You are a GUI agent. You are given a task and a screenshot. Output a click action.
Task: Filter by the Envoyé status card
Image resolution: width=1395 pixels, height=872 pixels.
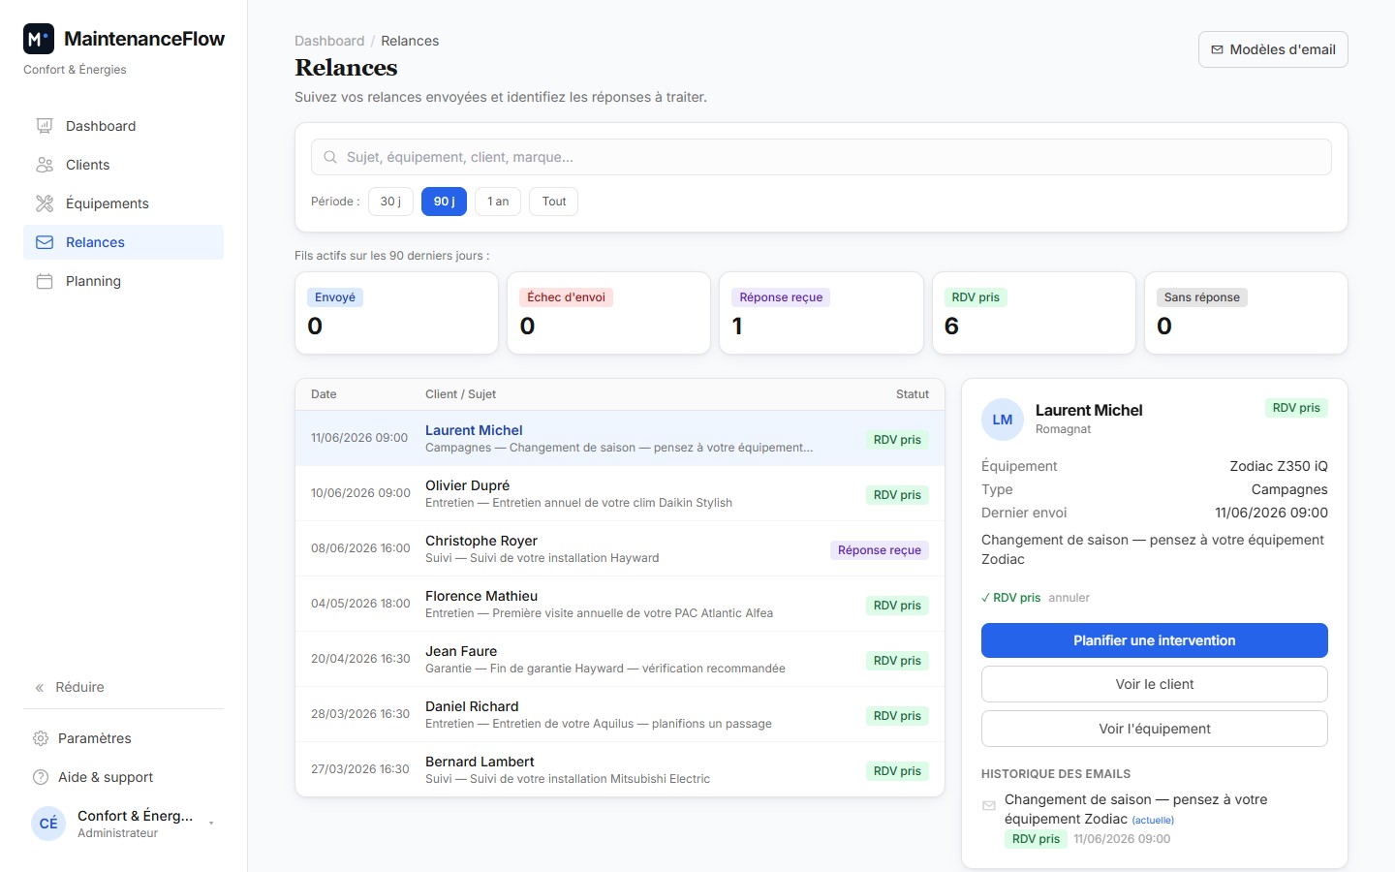[x=396, y=313]
